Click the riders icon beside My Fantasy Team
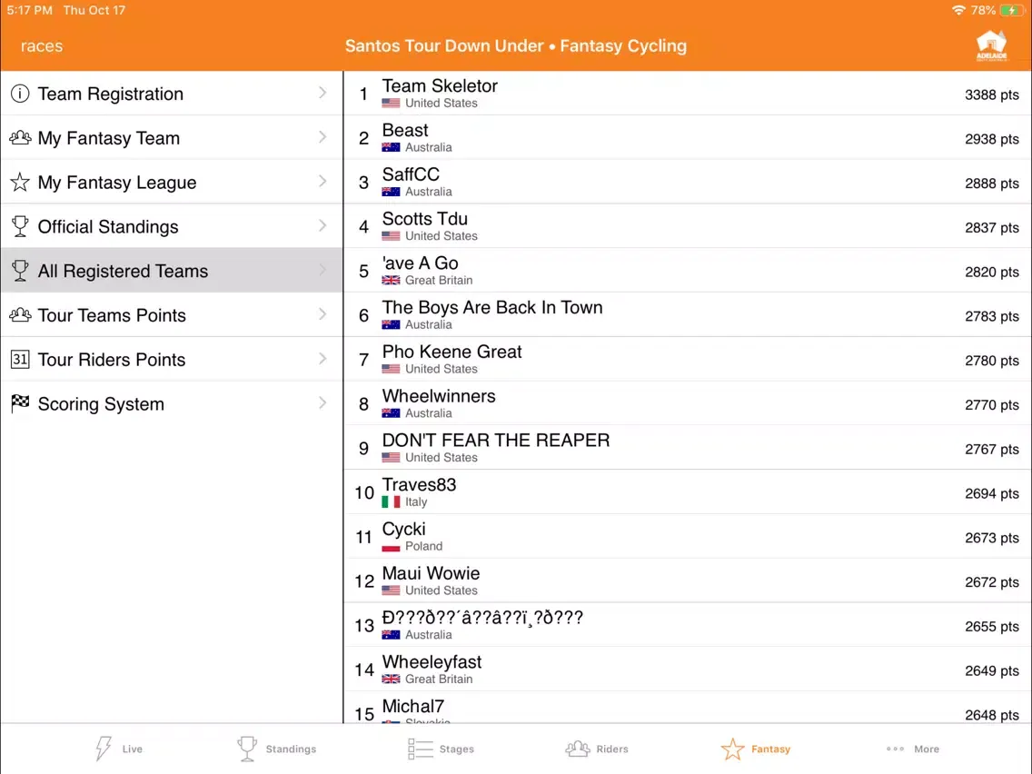 pyautogui.click(x=20, y=137)
